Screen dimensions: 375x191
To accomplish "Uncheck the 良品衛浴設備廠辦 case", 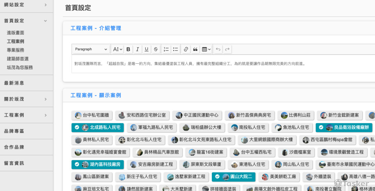I will click(344, 128).
